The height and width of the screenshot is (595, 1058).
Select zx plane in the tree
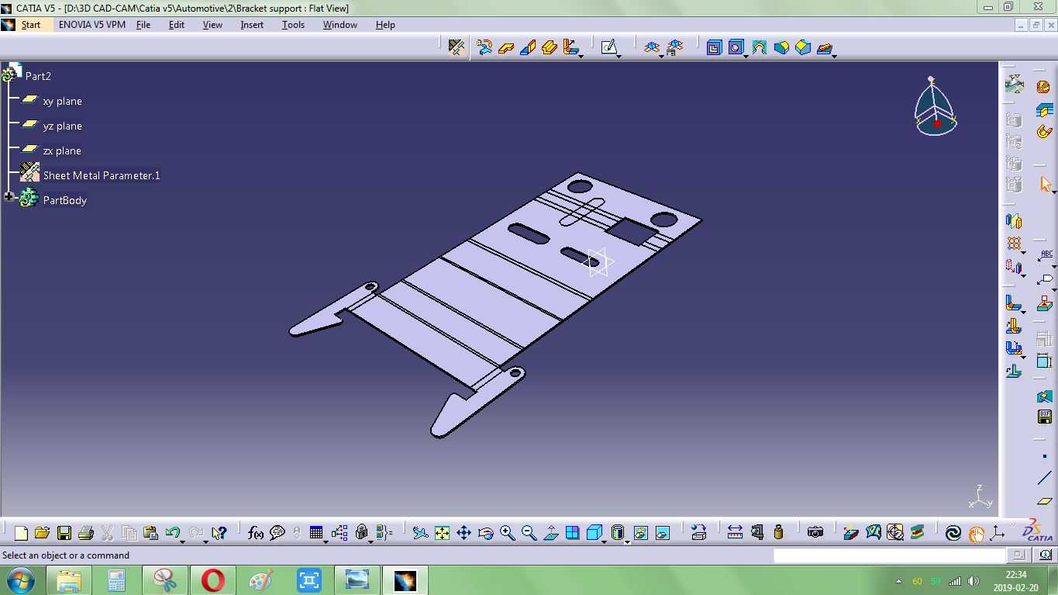[x=62, y=150]
